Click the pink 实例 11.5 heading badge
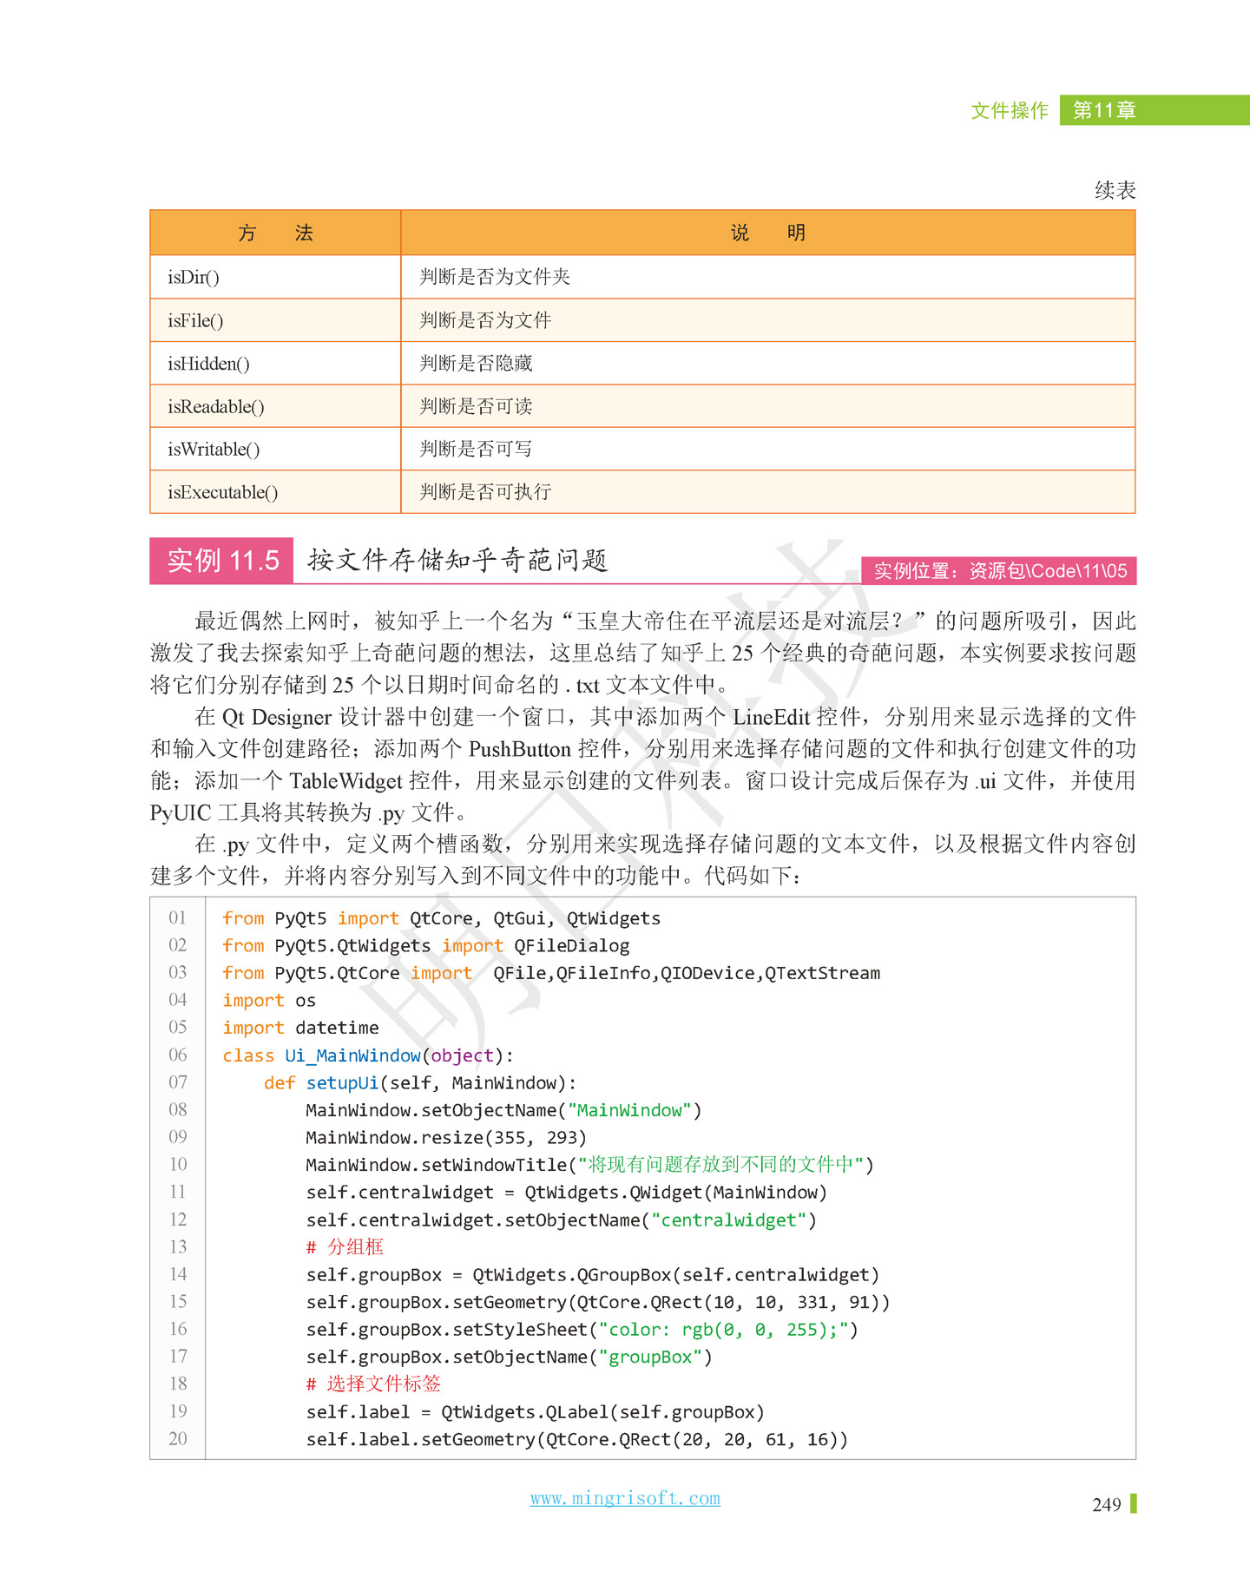This screenshot has width=1250, height=1591. tap(222, 561)
